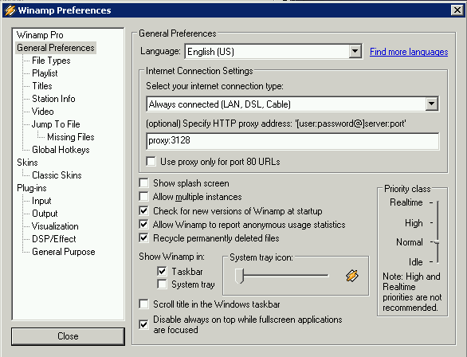Click the High priority label

[414, 222]
